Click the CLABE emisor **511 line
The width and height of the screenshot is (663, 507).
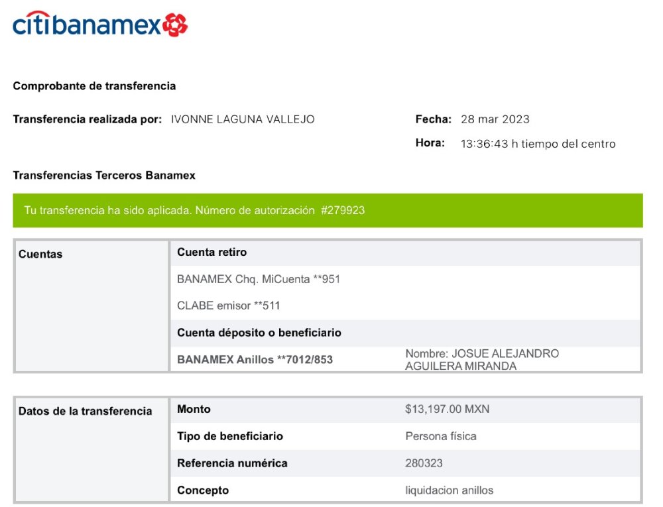(x=229, y=306)
